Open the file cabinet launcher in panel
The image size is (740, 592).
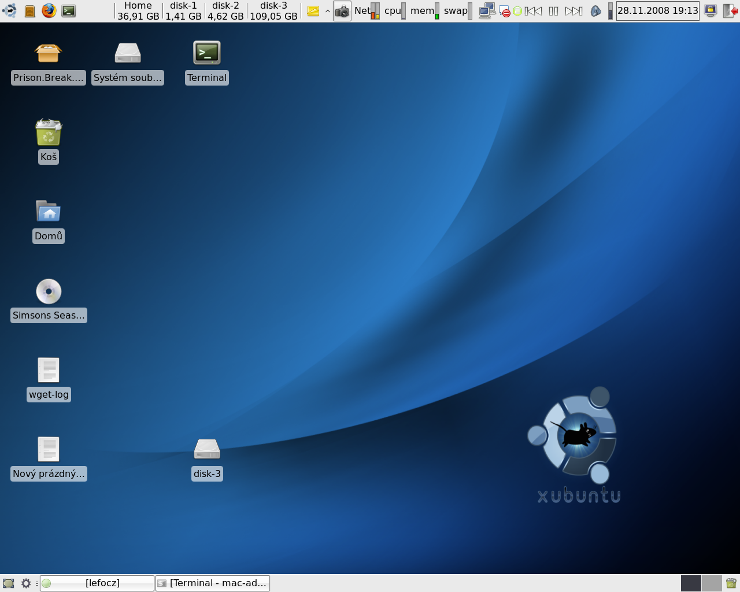(29, 10)
